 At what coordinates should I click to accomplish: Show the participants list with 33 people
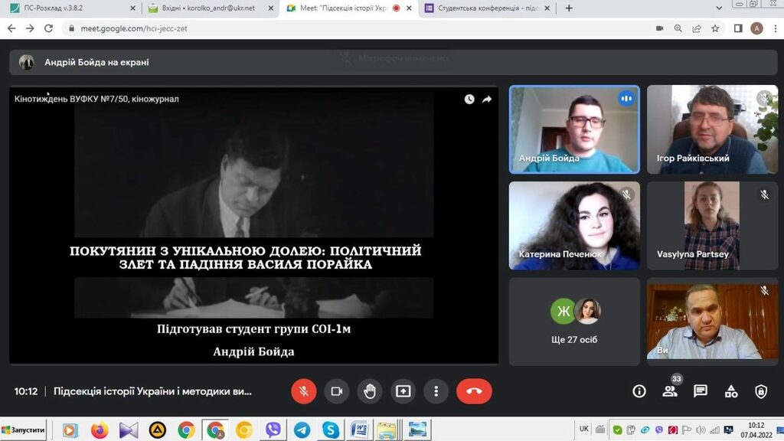[670, 391]
